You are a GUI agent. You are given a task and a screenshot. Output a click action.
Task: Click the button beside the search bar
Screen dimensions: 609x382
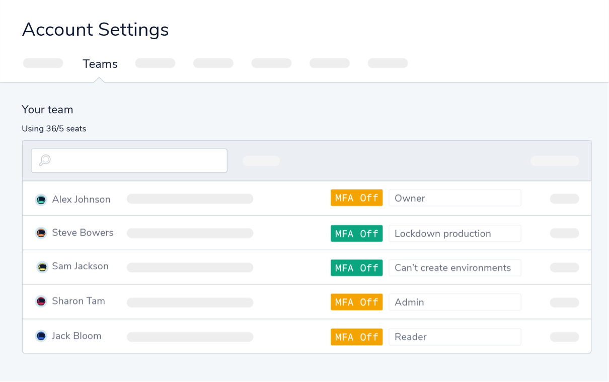pos(261,160)
